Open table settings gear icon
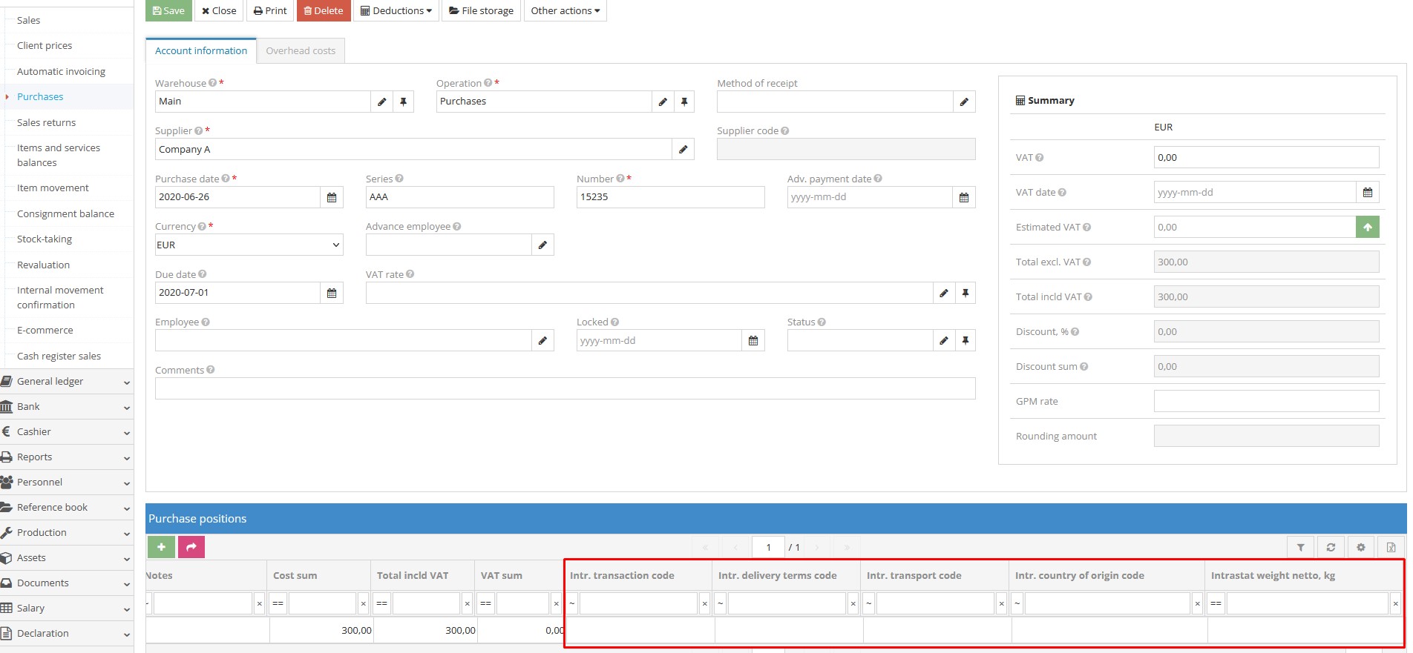This screenshot has width=1413, height=653. click(1361, 548)
